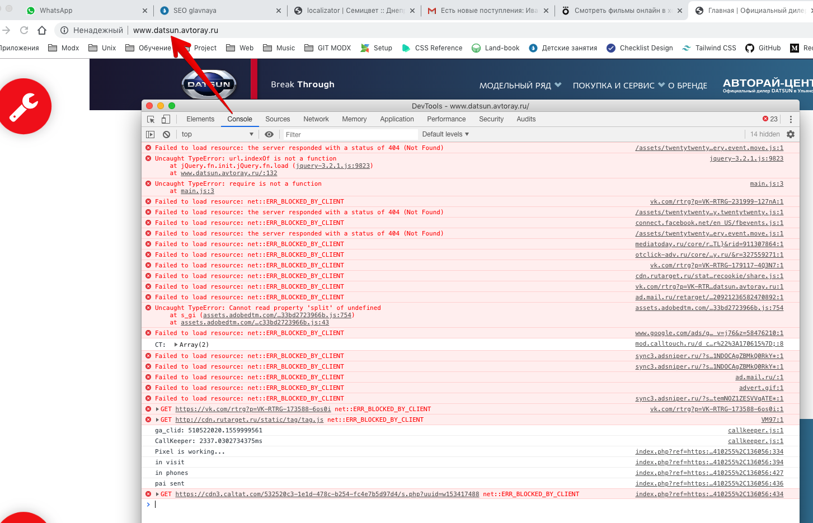Open the Music bookmarks folder

click(x=279, y=48)
